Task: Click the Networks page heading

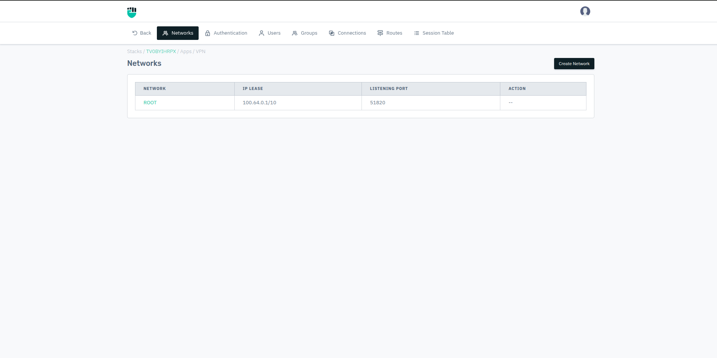Action: point(144,63)
